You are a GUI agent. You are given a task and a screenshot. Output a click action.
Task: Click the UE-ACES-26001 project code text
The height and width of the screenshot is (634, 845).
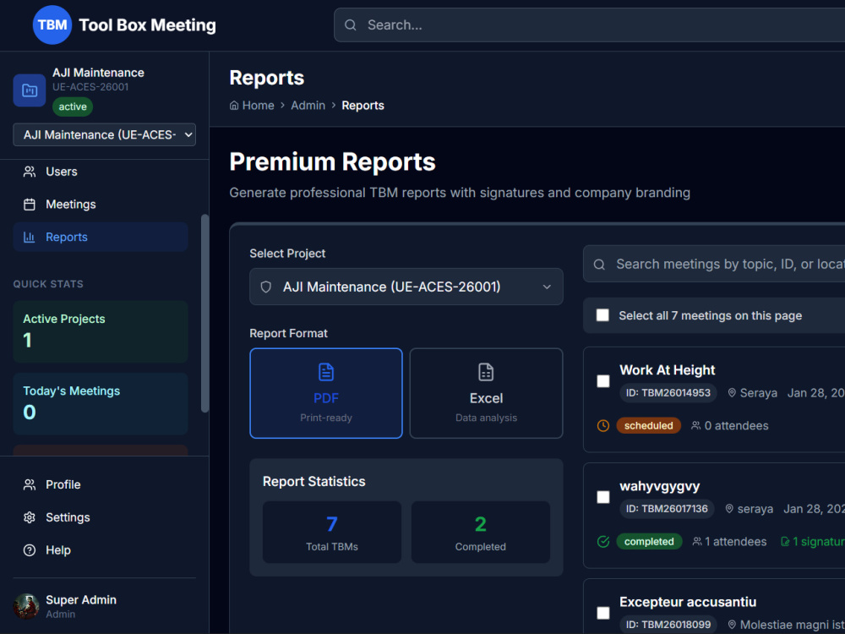tap(90, 87)
